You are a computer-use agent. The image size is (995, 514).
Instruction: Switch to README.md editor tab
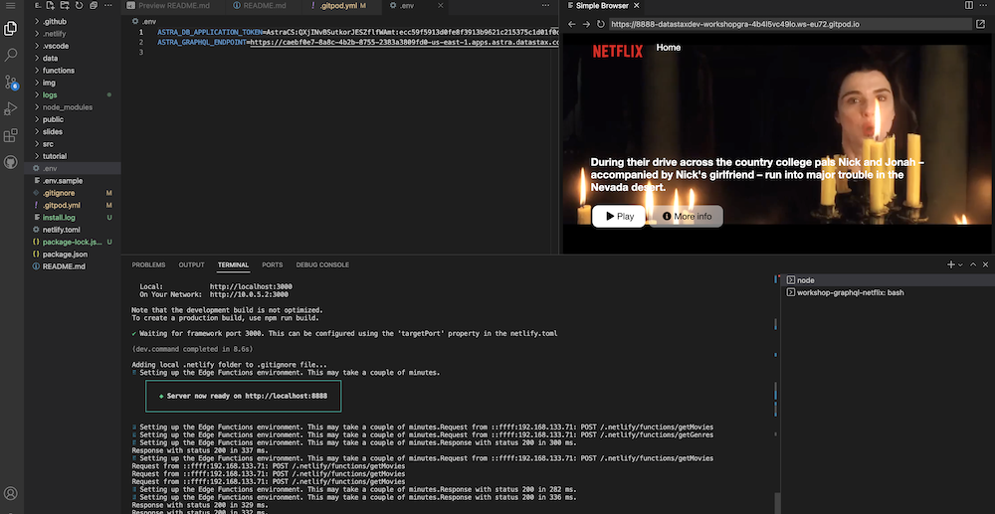(x=265, y=5)
